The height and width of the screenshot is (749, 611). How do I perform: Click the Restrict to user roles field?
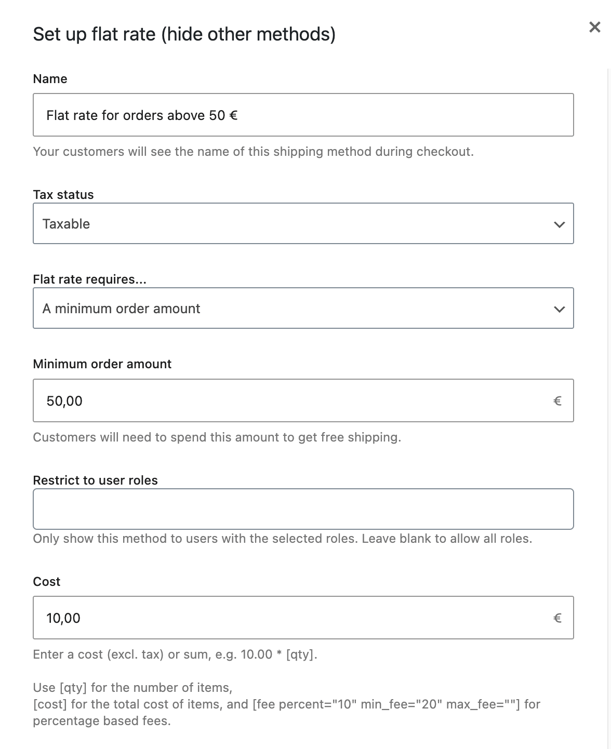click(303, 509)
